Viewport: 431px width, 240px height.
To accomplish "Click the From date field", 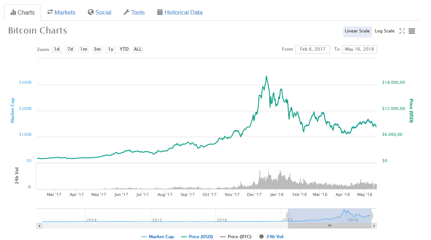I will pyautogui.click(x=313, y=49).
